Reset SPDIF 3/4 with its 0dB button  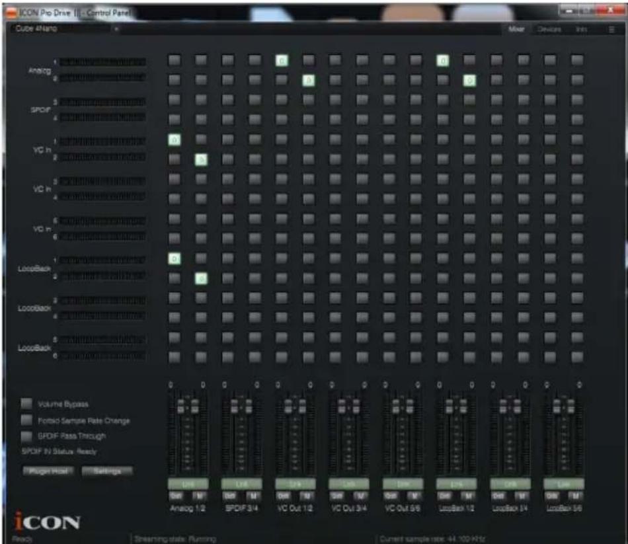tap(229, 496)
